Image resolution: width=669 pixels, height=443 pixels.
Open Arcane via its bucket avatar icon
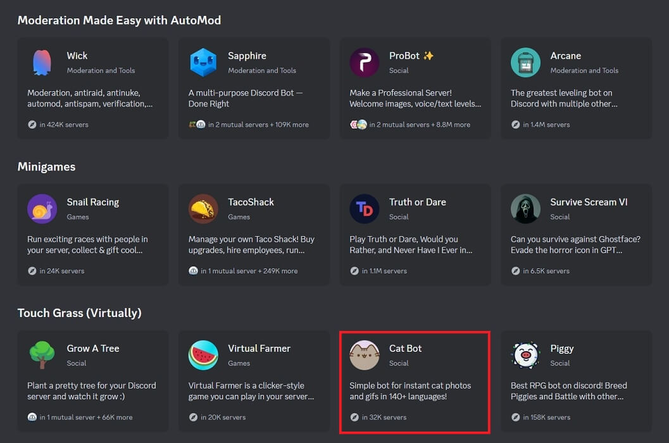pyautogui.click(x=525, y=63)
